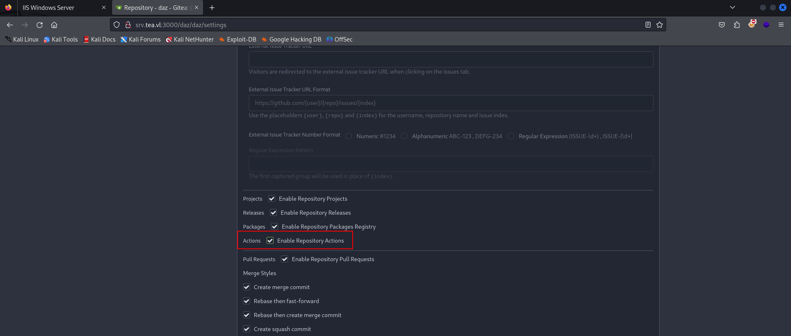
Task: Expand the list all tabs dropdown arrow
Action: pyautogui.click(x=732, y=7)
